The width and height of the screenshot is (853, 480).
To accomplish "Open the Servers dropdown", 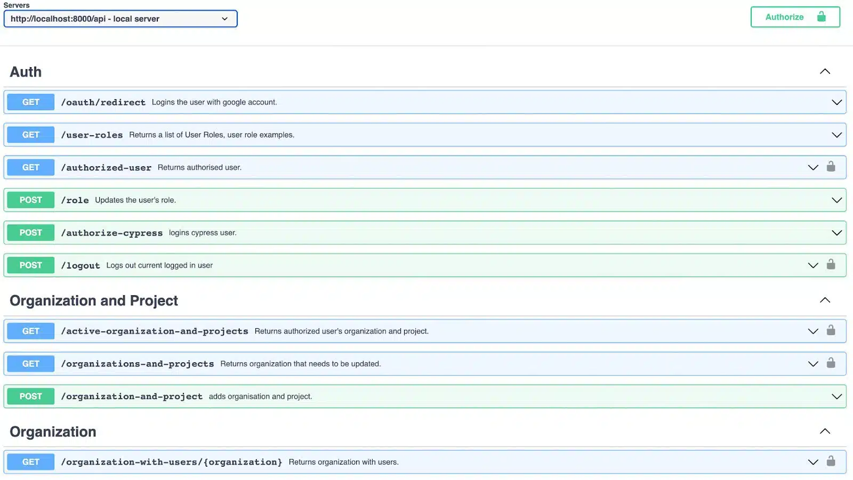I will [120, 18].
